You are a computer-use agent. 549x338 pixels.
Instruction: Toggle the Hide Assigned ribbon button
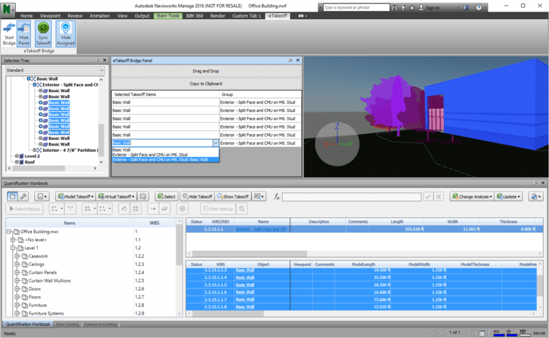pyautogui.click(x=65, y=34)
